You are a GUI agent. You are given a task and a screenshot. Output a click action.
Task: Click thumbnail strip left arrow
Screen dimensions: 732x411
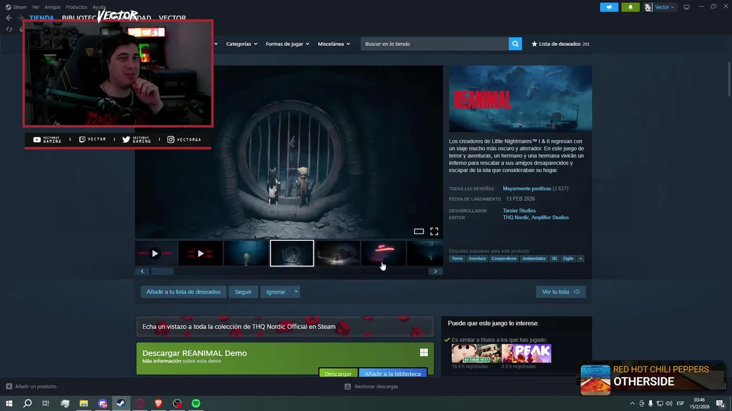tap(142, 271)
